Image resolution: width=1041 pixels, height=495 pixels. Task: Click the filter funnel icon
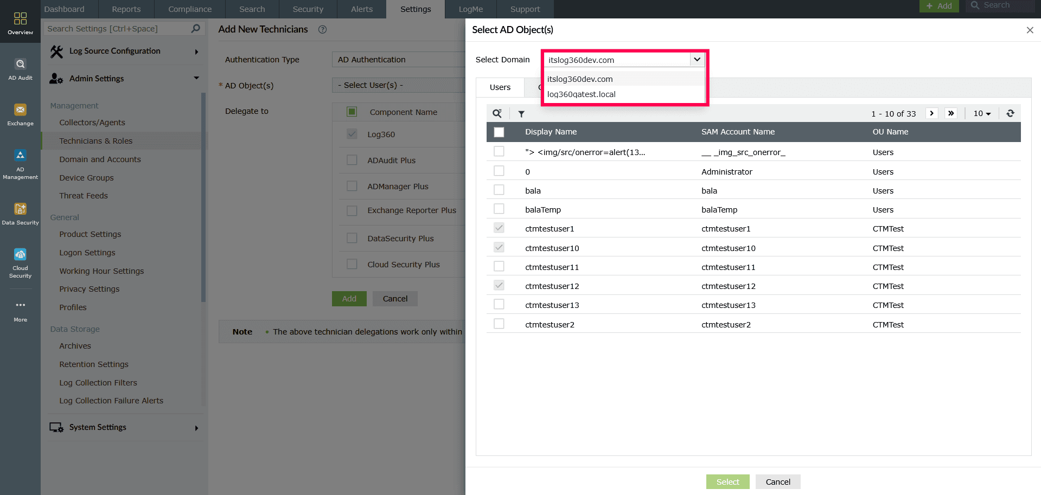[x=521, y=114]
